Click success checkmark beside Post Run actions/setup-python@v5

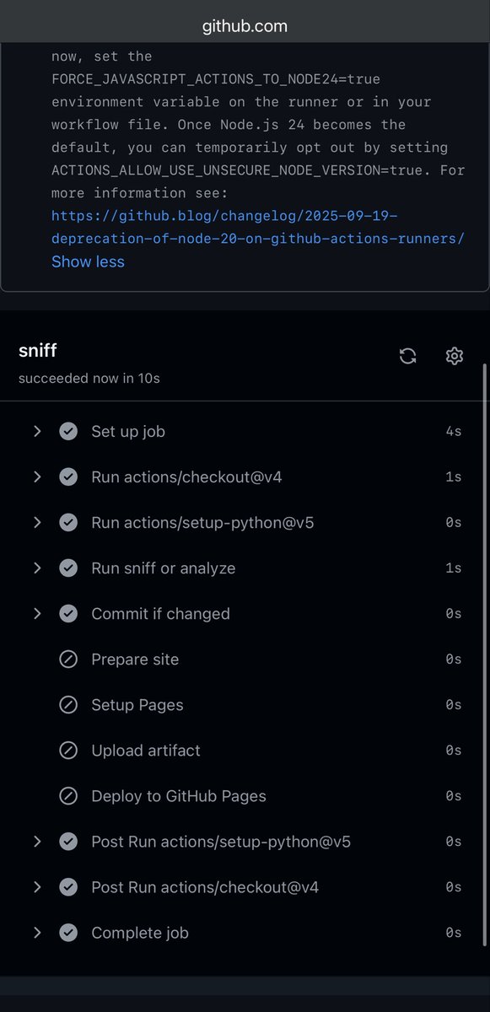(x=68, y=842)
